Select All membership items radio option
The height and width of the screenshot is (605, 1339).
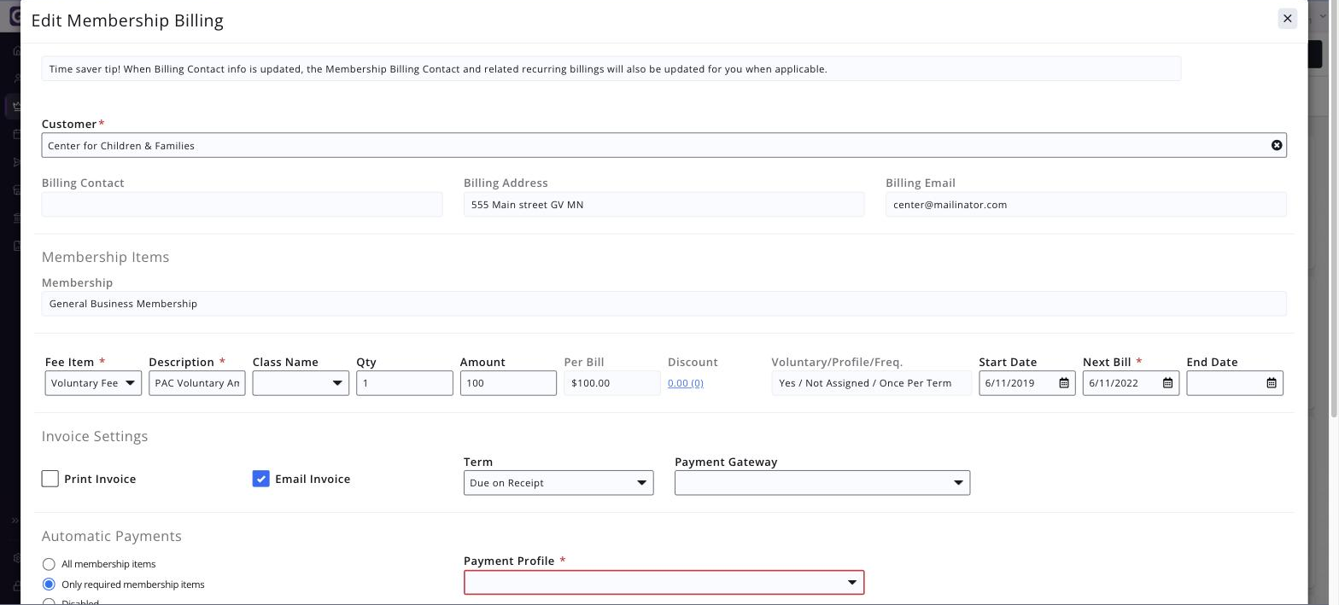click(49, 564)
